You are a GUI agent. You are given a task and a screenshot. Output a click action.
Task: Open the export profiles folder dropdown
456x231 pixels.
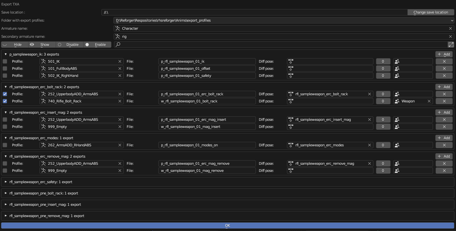pos(284,20)
